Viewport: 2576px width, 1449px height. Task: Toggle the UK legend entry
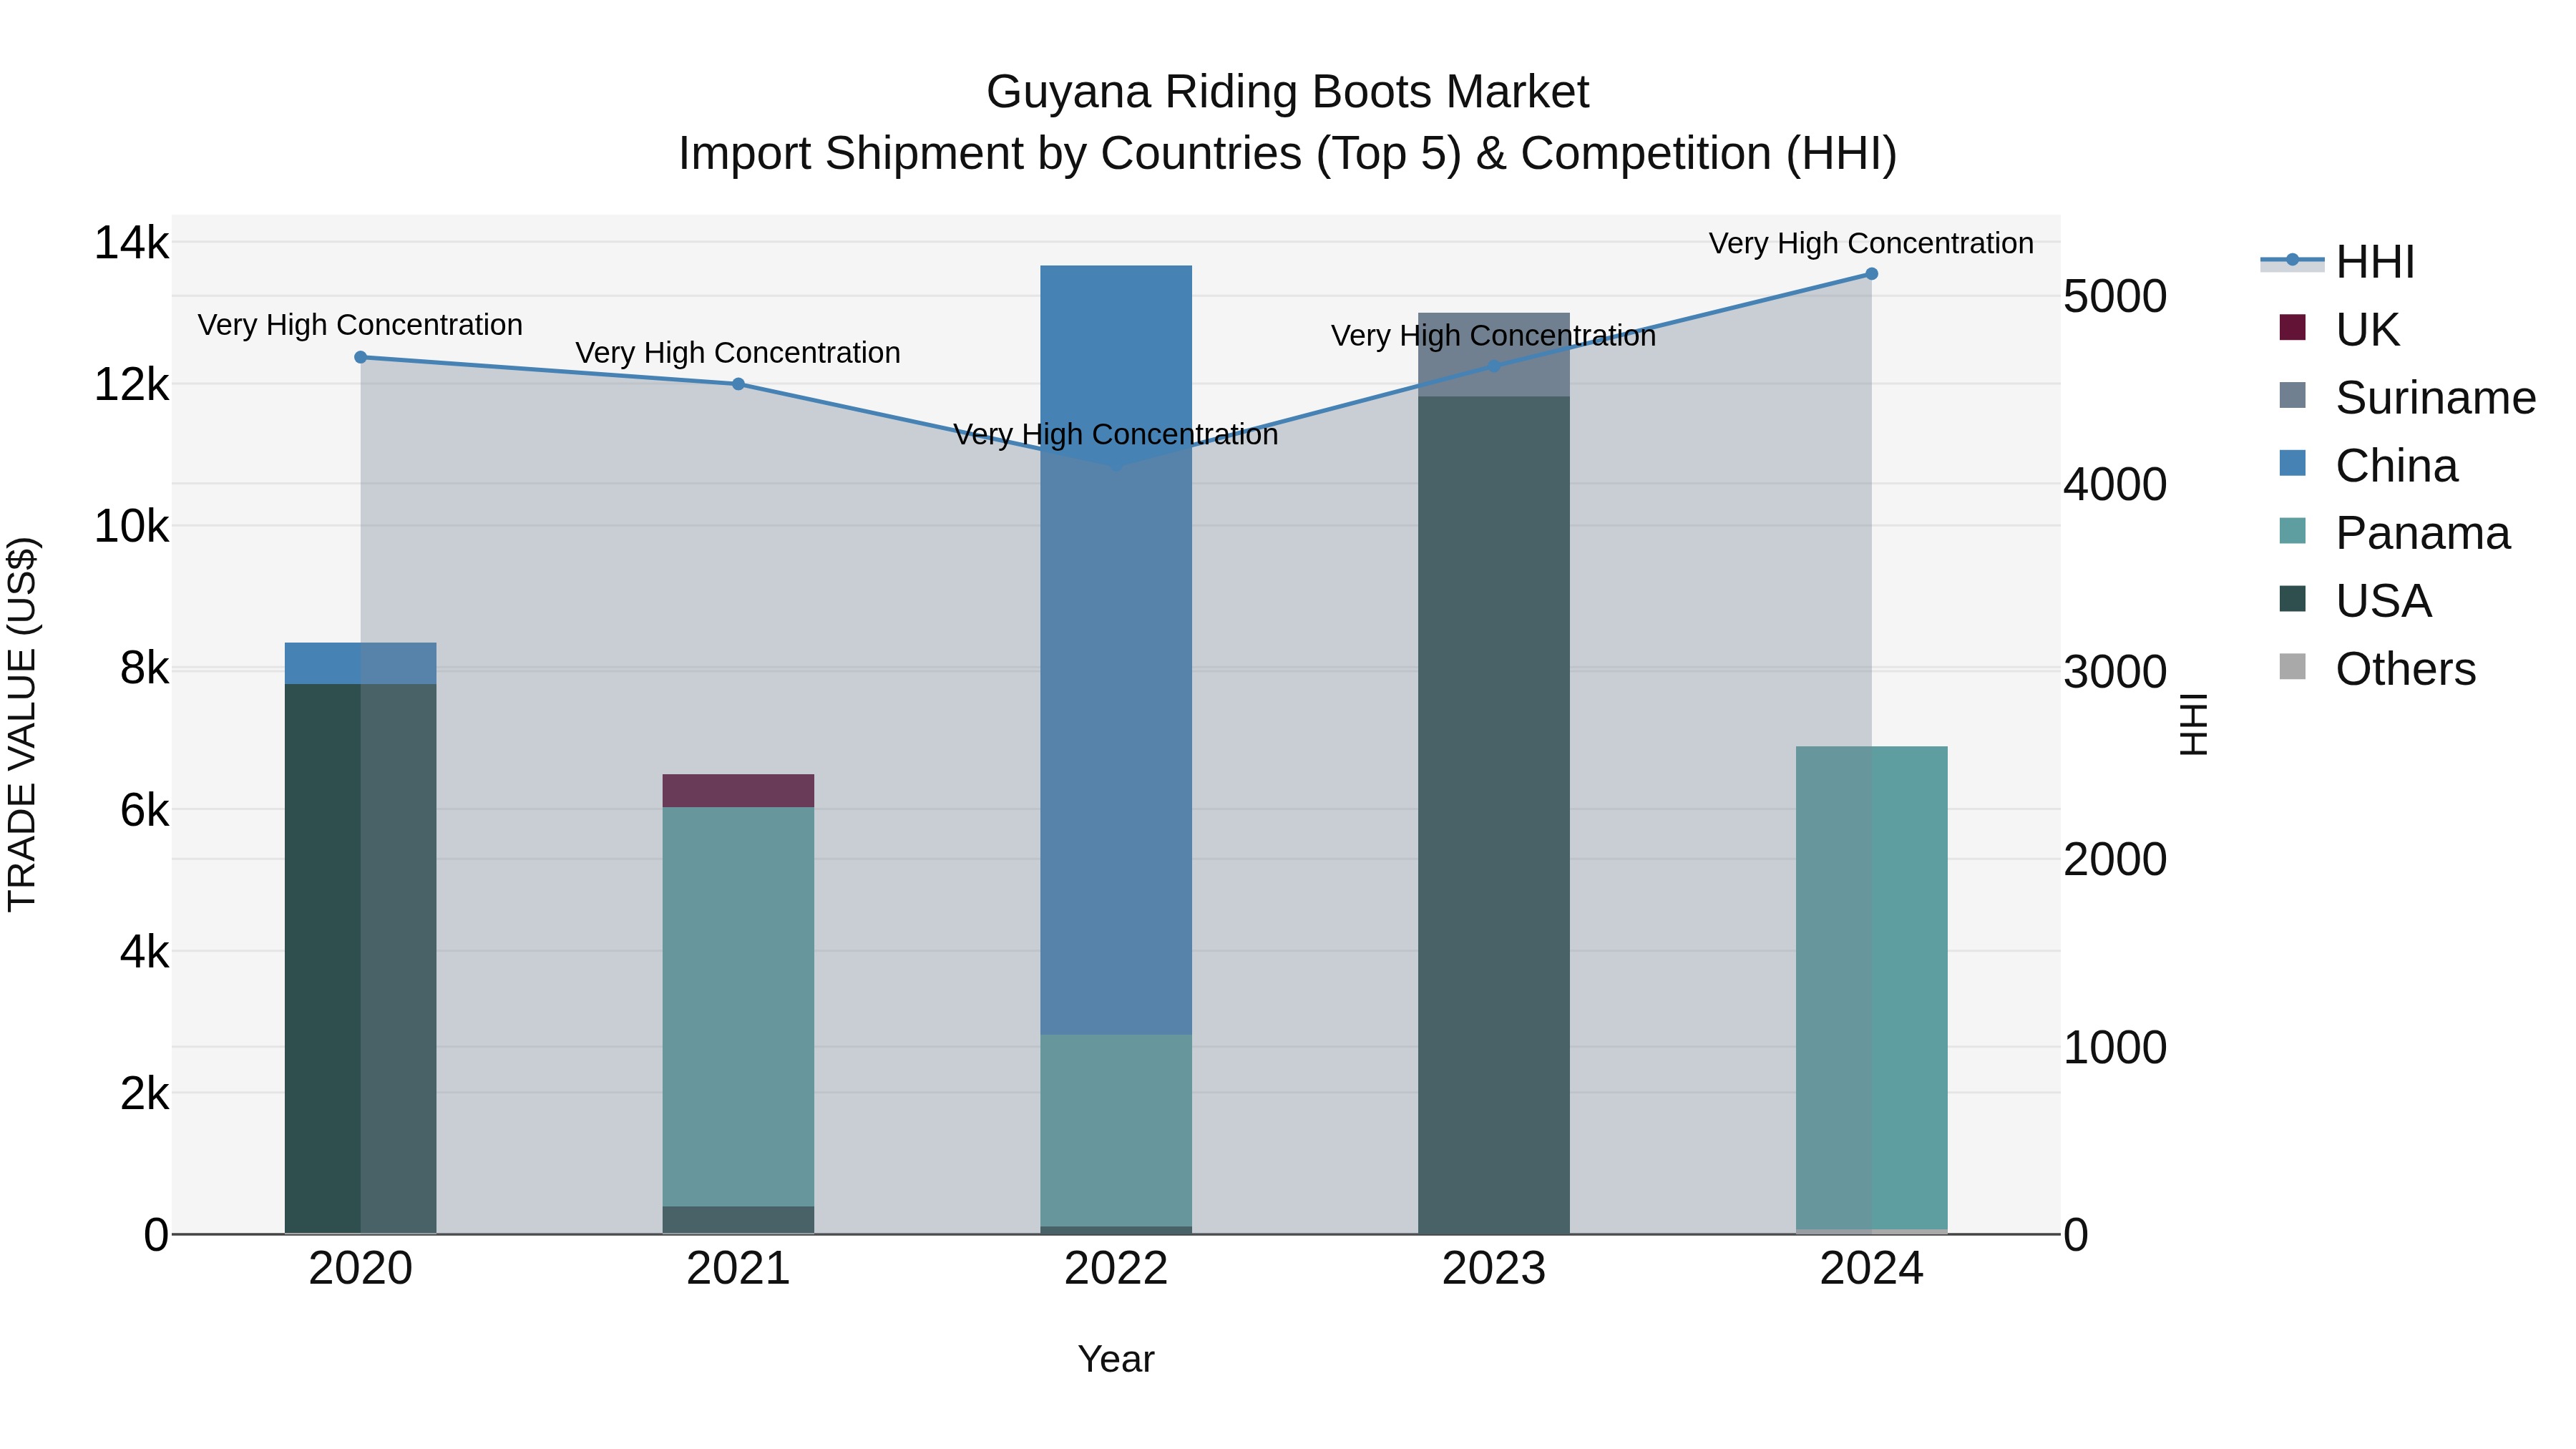point(2339,329)
